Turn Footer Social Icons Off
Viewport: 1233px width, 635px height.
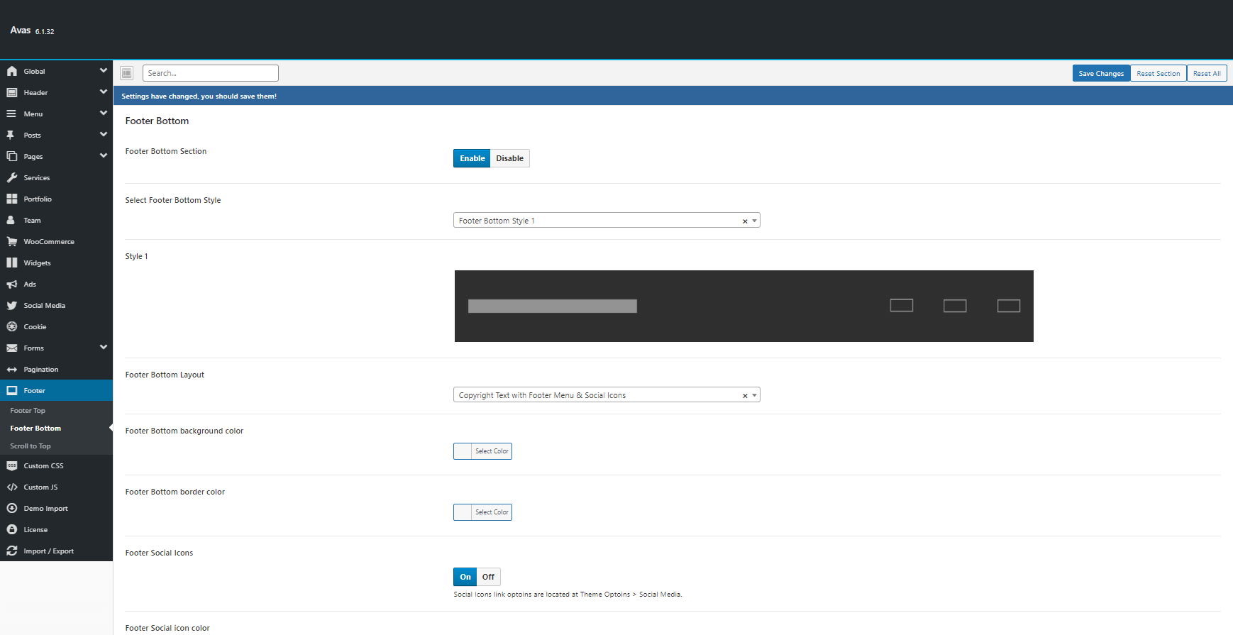(x=488, y=577)
